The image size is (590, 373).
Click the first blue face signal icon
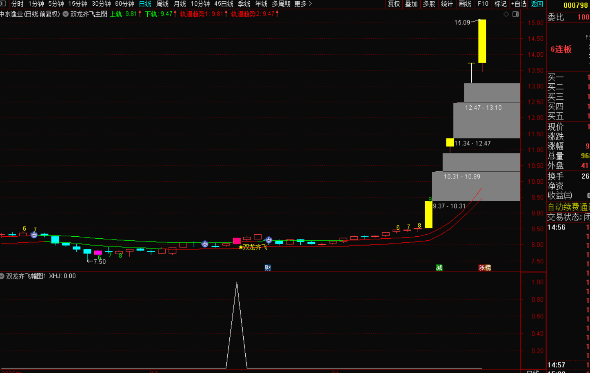[34, 235]
